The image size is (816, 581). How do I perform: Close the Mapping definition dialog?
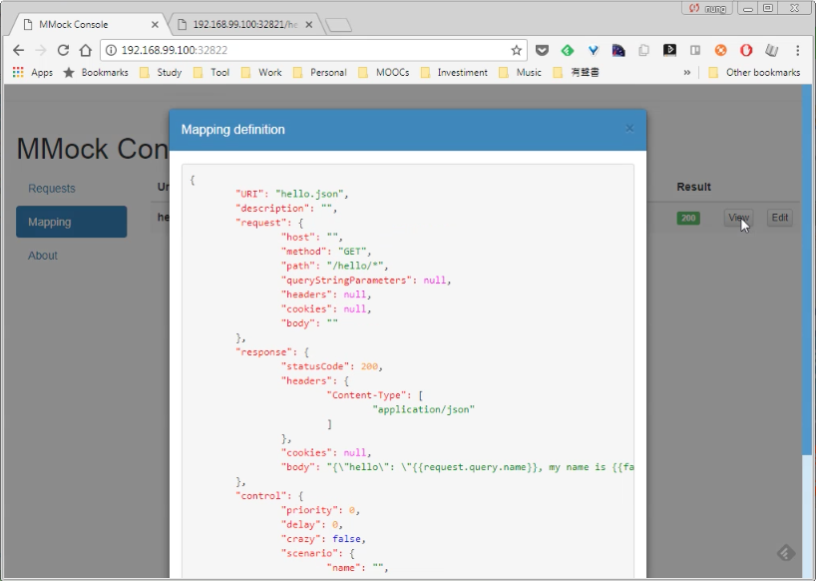click(629, 129)
